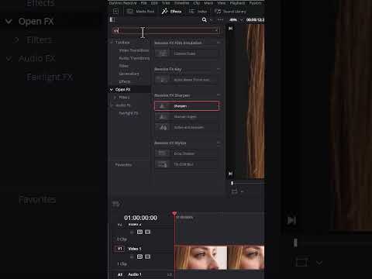Image resolution: width=372 pixels, height=279 pixels.
Task: Collapse the Audio FX tree section
Action: tap(112, 105)
